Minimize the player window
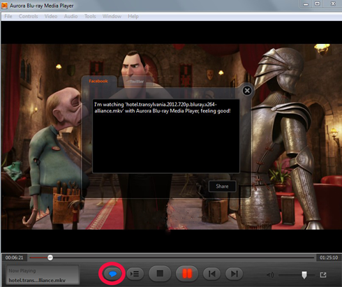Image resolution: width=342 pixels, height=287 pixels. (x=306, y=4)
